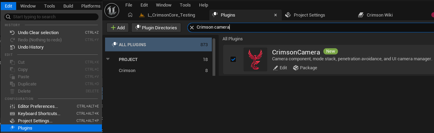Click the category list scrollbar
434x133 pixels.
pyautogui.click(x=214, y=57)
